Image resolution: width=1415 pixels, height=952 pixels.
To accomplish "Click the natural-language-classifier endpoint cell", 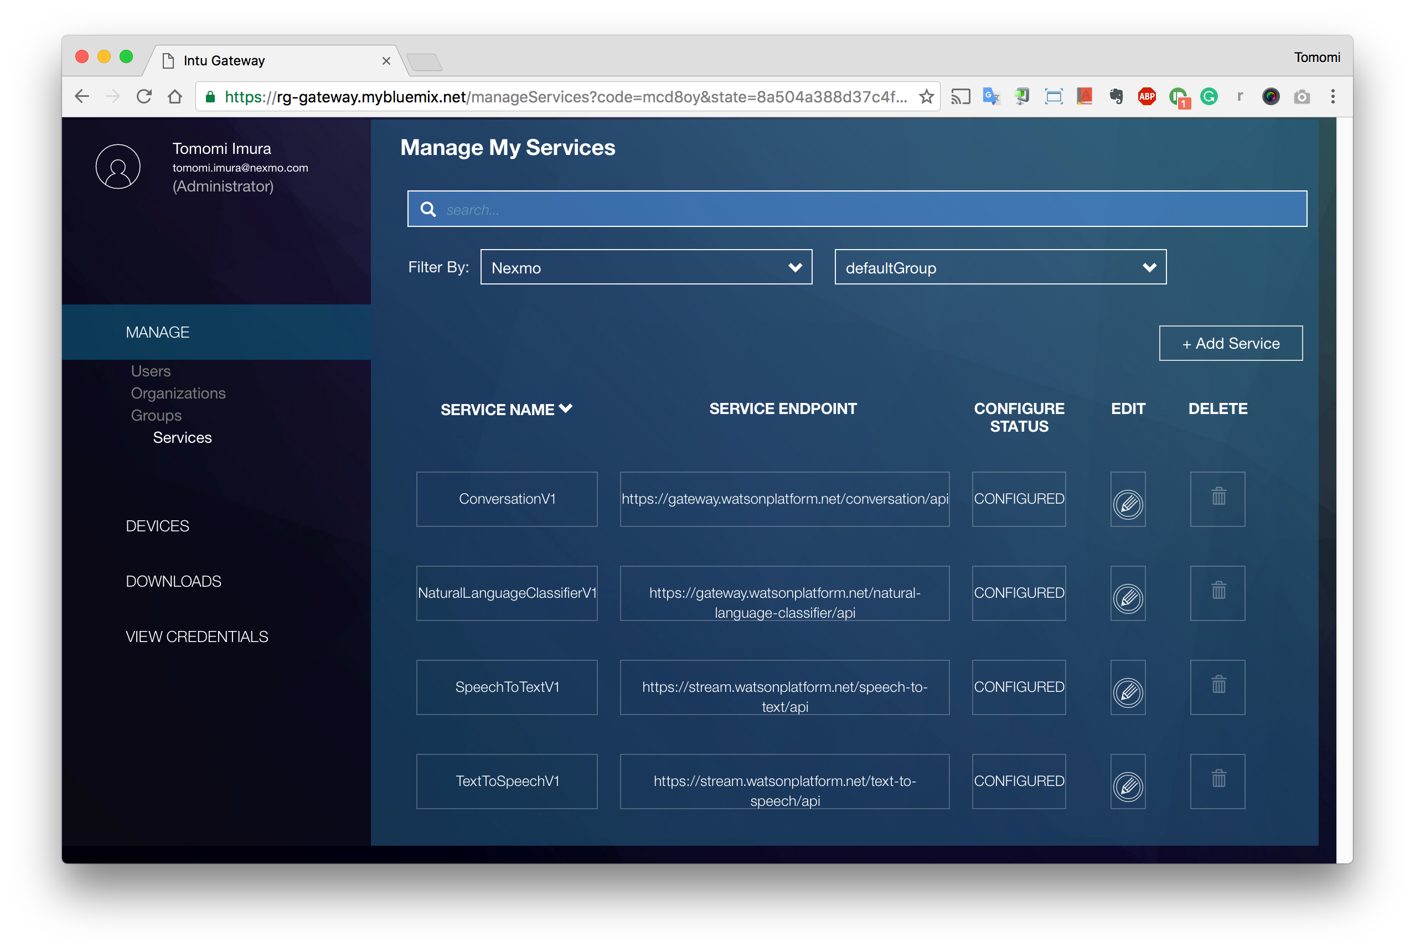I will click(x=784, y=594).
